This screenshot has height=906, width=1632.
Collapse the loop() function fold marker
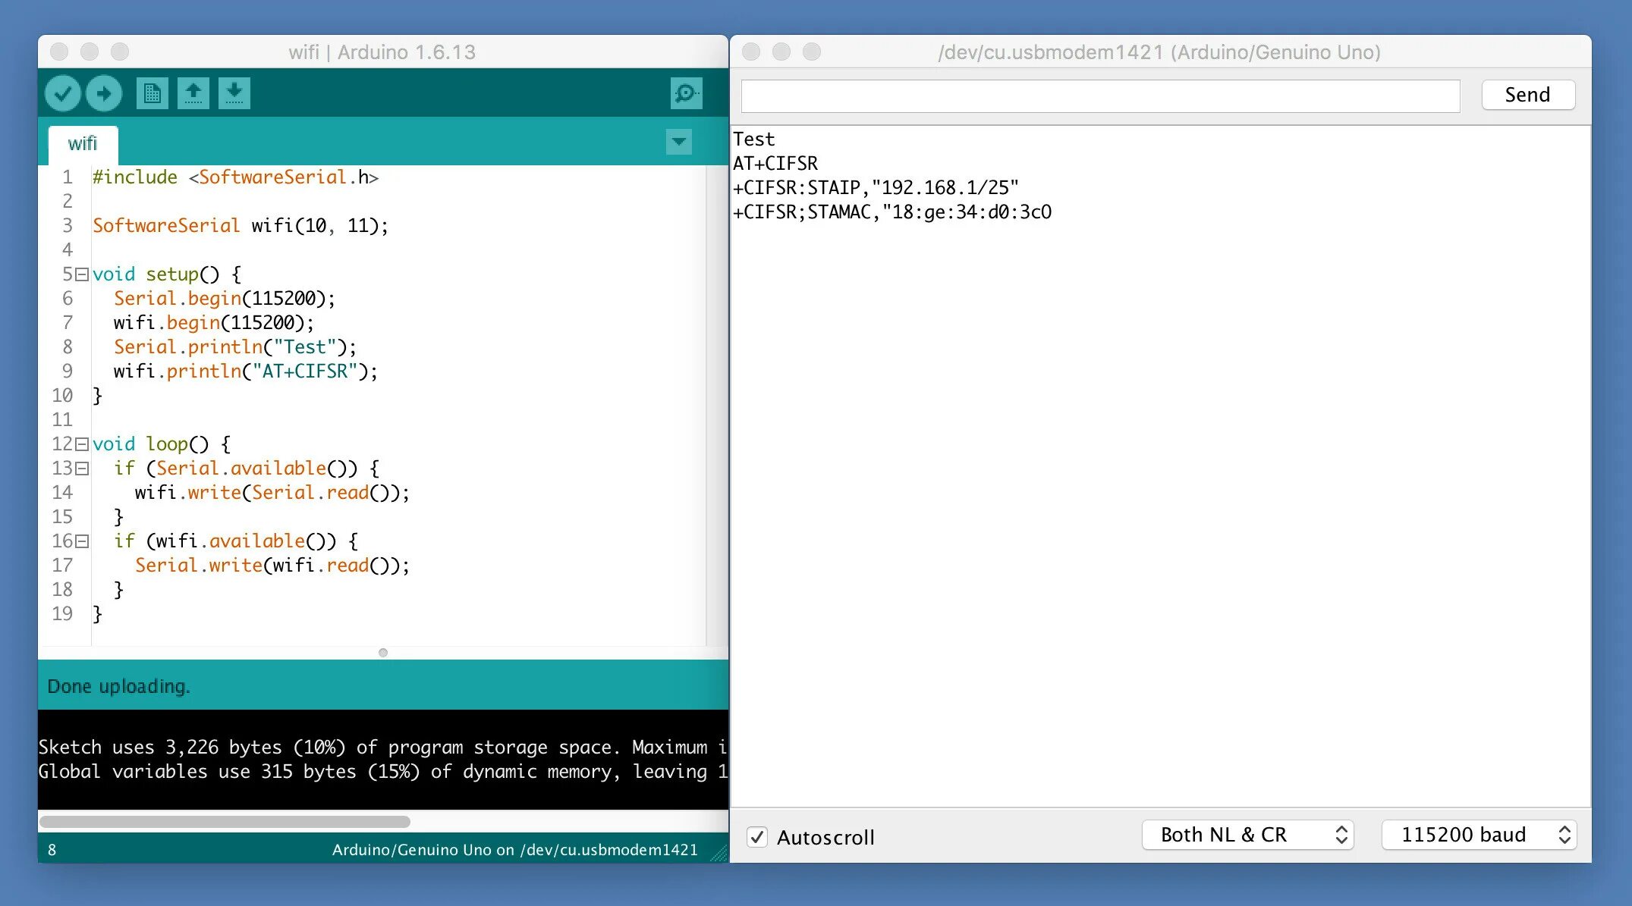[x=82, y=444]
